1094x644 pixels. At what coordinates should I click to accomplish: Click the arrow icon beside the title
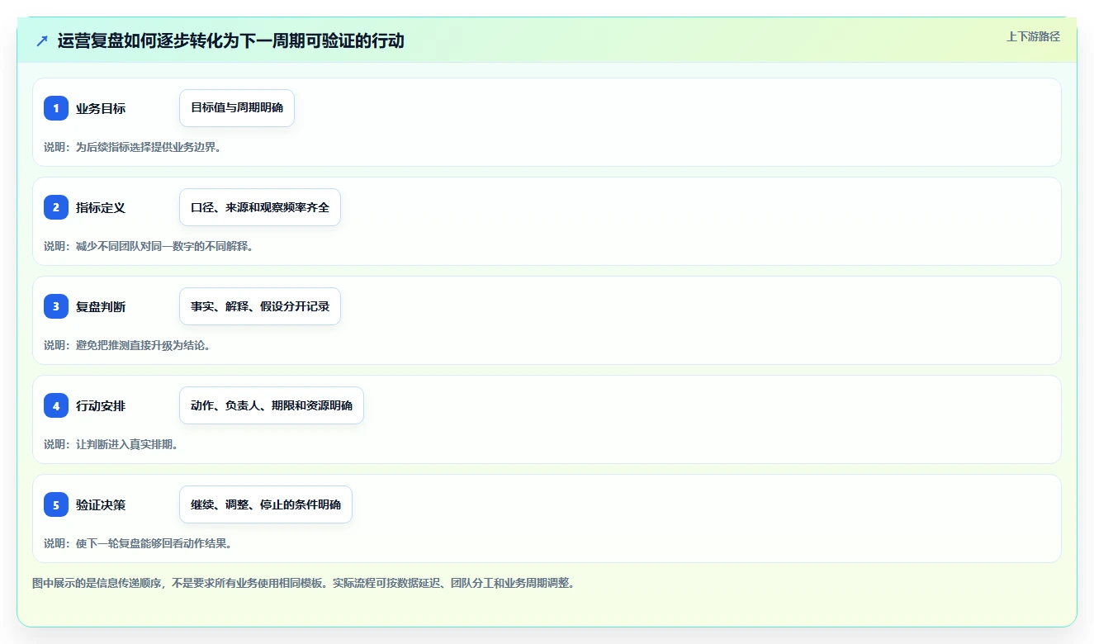[42, 40]
